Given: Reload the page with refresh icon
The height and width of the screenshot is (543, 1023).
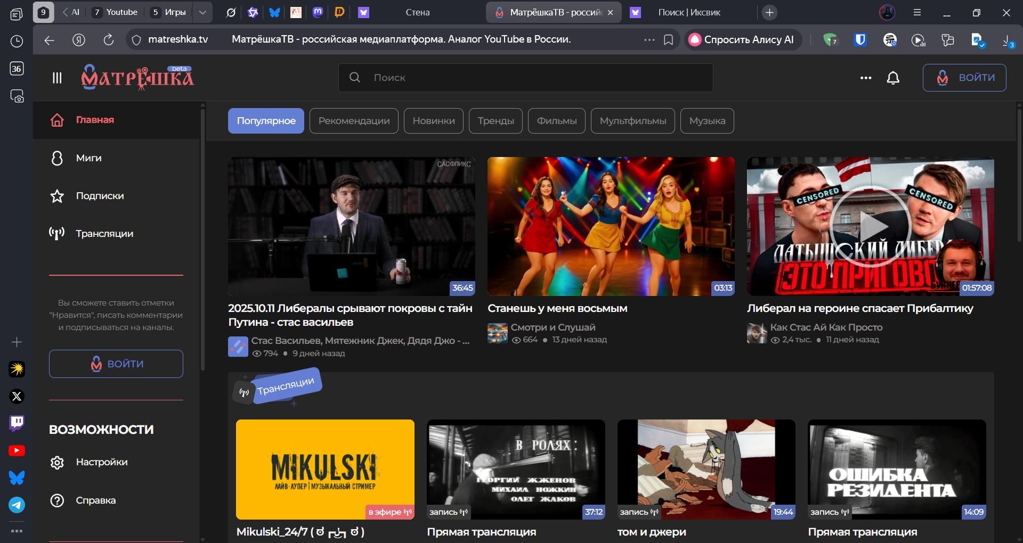Looking at the screenshot, I should 109,40.
